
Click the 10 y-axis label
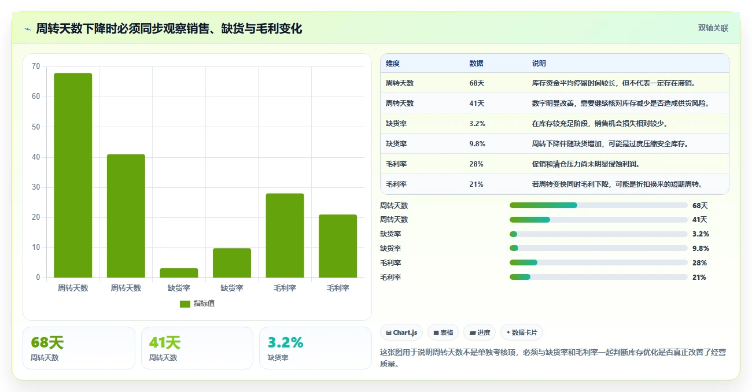(x=36, y=247)
